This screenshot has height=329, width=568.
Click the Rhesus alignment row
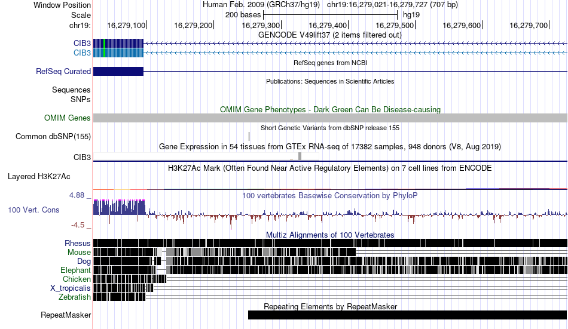coord(331,243)
